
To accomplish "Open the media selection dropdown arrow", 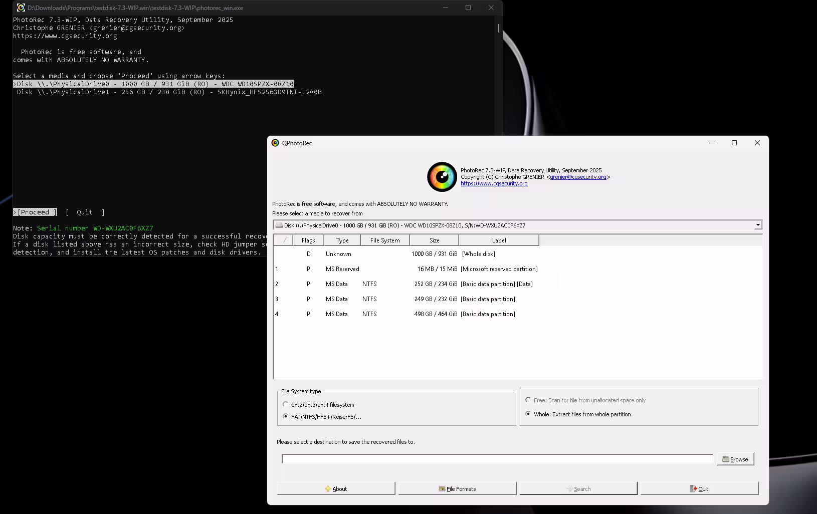I will [x=758, y=225].
